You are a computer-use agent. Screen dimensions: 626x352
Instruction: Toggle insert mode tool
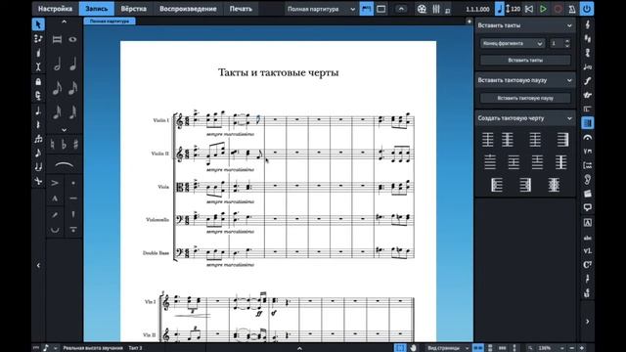[x=38, y=67]
